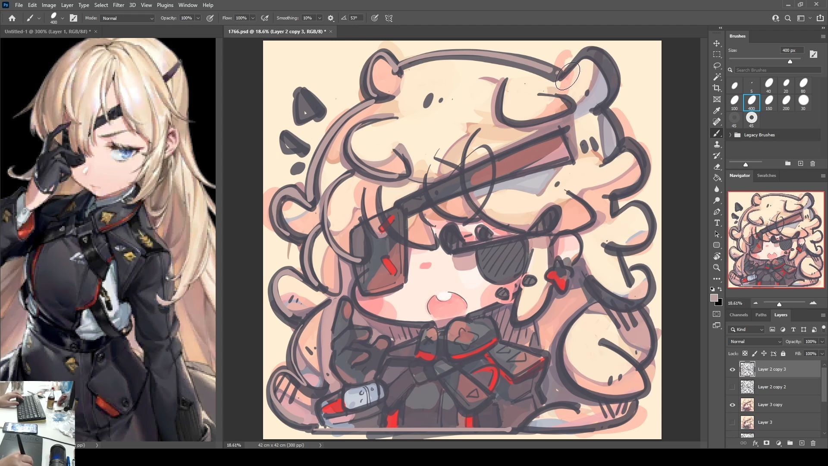The width and height of the screenshot is (828, 466).
Task: Show Layer 3
Action: 732,422
